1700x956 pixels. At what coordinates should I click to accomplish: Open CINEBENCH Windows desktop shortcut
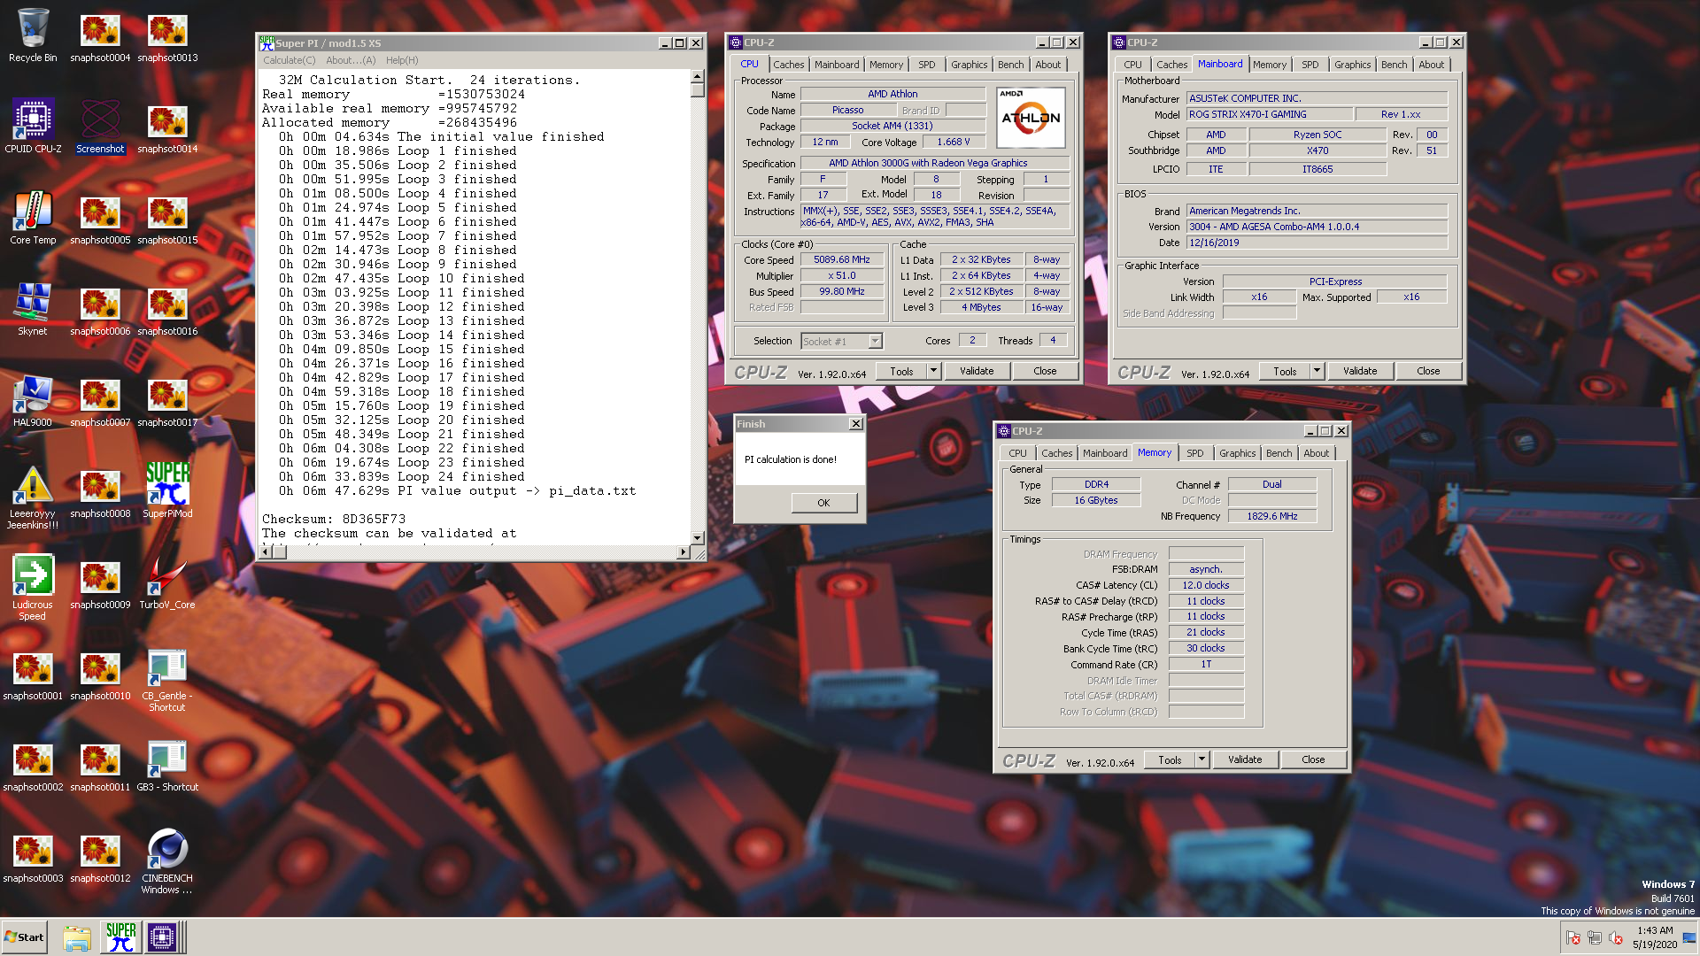[x=167, y=862]
